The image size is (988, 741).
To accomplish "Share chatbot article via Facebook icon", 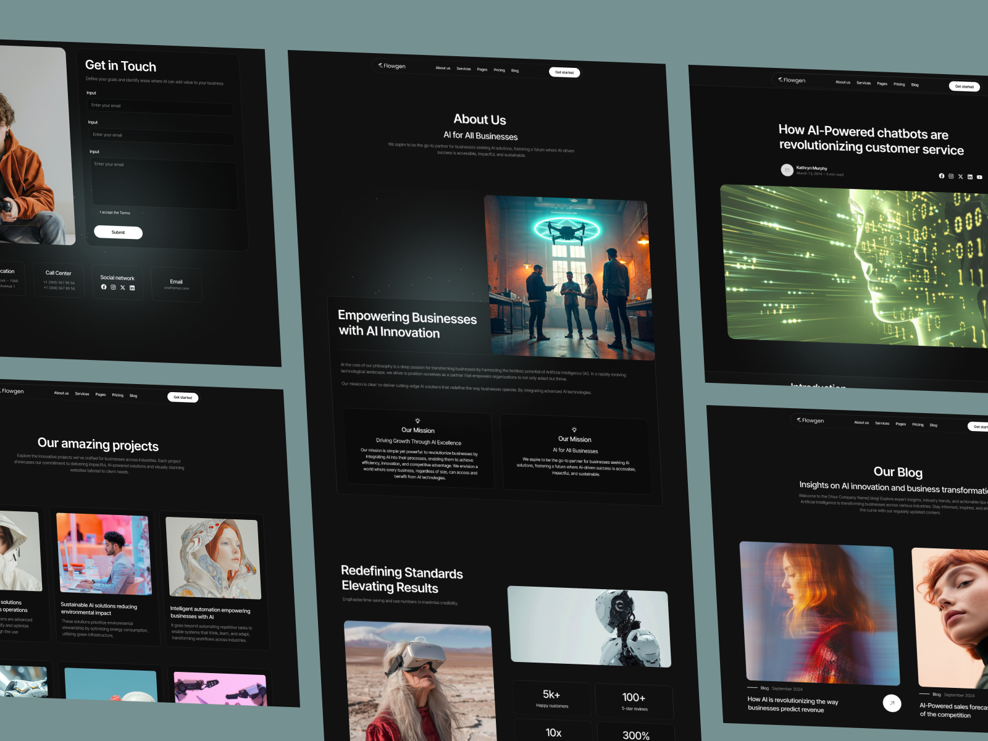I will (x=942, y=176).
